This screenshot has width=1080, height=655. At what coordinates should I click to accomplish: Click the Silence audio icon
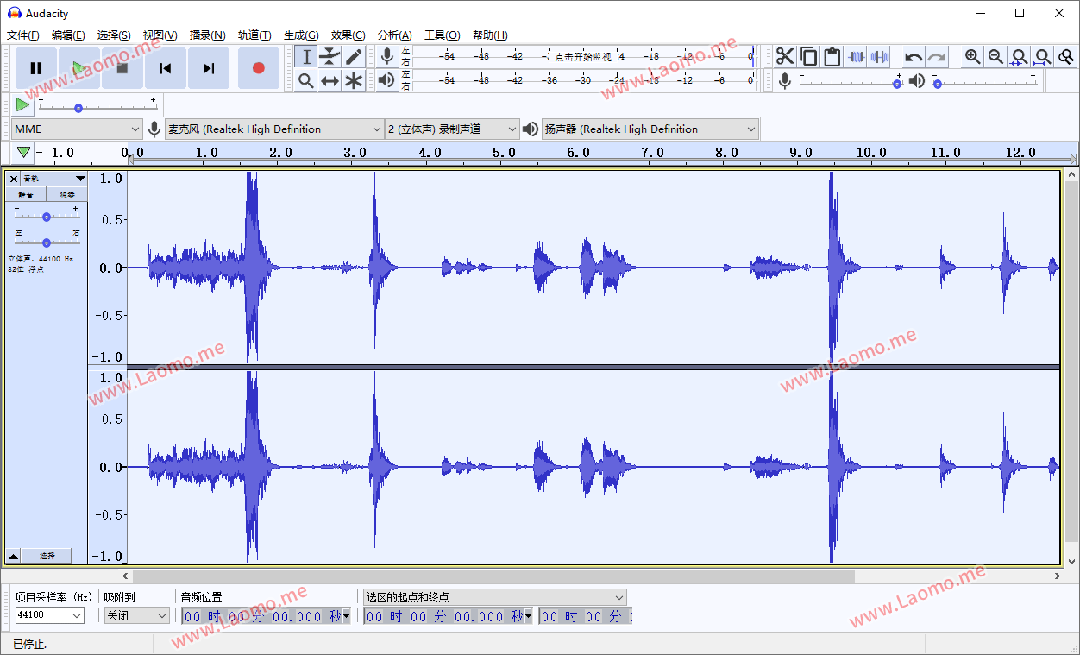[879, 57]
